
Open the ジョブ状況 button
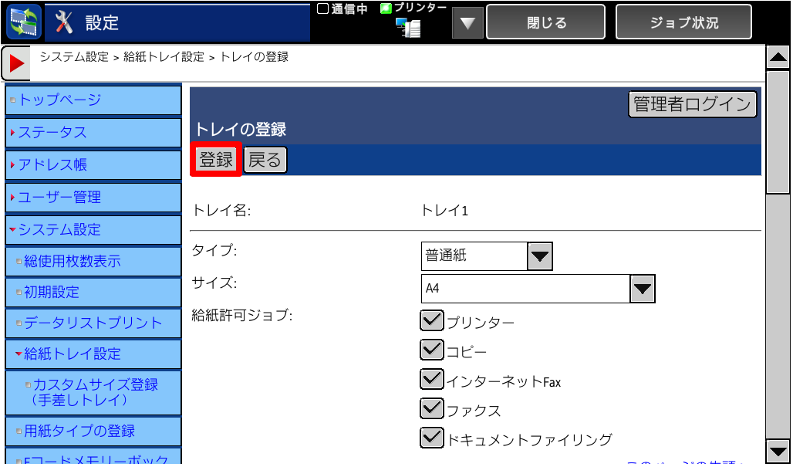pos(683,22)
